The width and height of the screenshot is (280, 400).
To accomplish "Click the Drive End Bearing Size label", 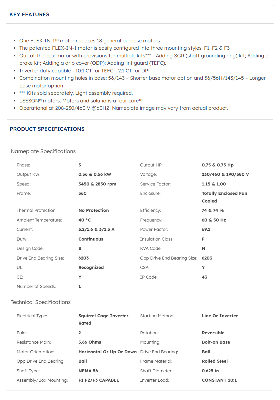I will (40, 258).
